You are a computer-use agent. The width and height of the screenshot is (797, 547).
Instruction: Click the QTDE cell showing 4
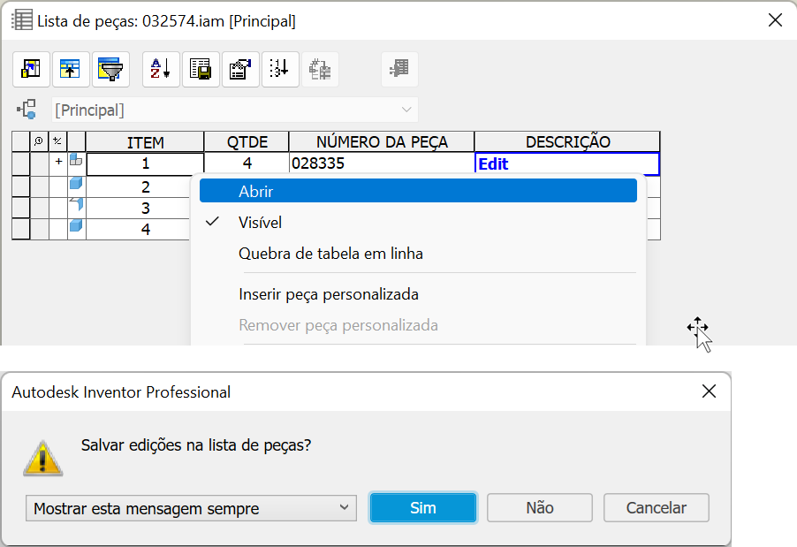[x=247, y=163]
